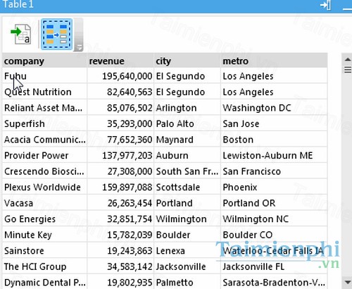Screen dimensions: 352x289
Task: Click the dock panel arrow icon in title bar
Action: pos(325,5)
